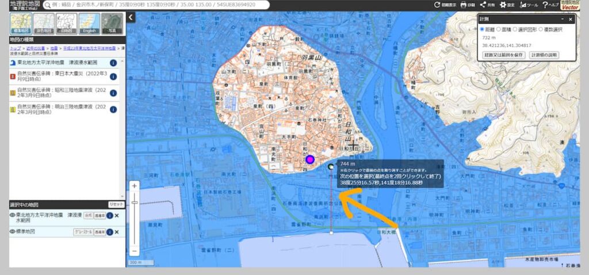Switch to 地理院地図 Vector
Viewport: 589px width, 275px height.
pyautogui.click(x=570, y=6)
